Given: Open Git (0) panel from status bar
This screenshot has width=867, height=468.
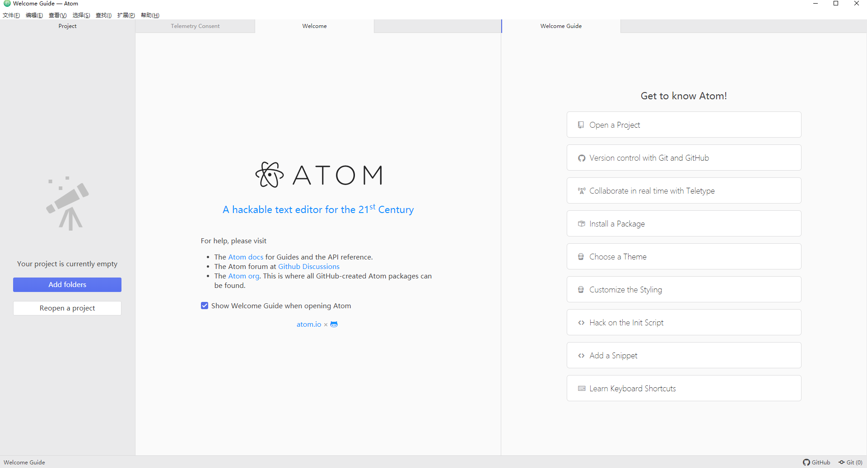Looking at the screenshot, I should (851, 462).
